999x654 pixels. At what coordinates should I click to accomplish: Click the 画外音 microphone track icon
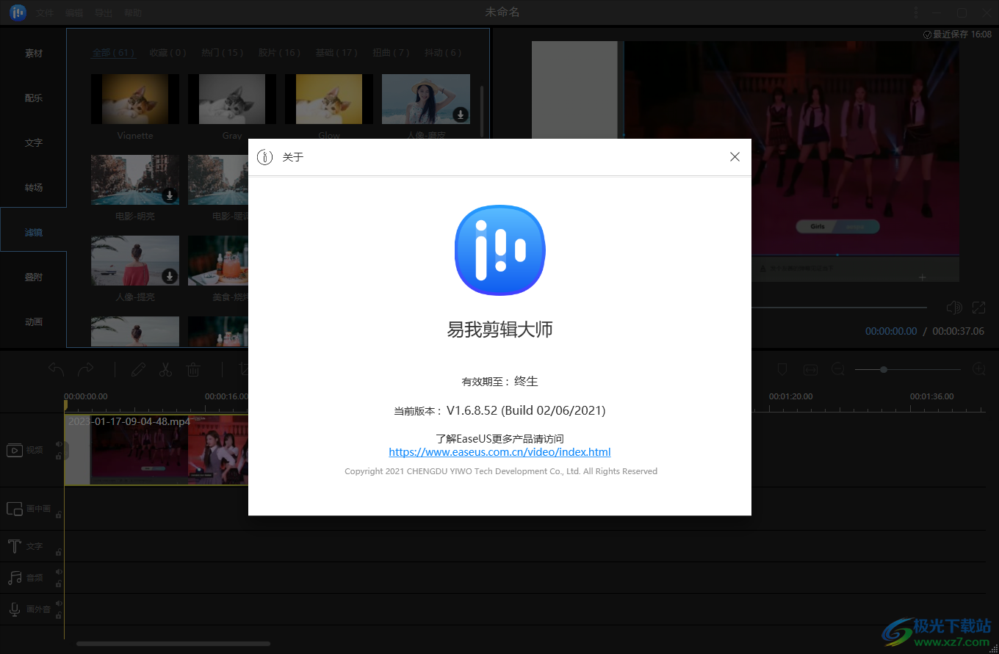tap(15, 609)
